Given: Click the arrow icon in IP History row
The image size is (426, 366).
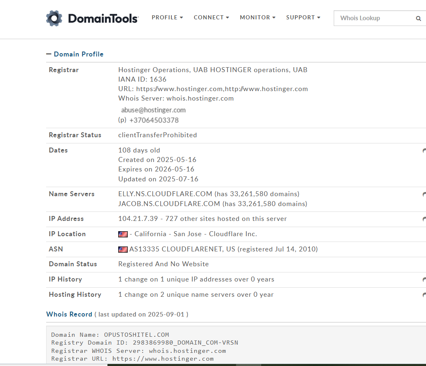Looking at the screenshot, I should point(424,279).
